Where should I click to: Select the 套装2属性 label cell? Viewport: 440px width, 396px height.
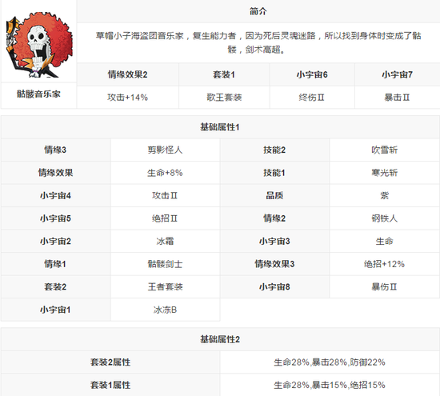110,362
